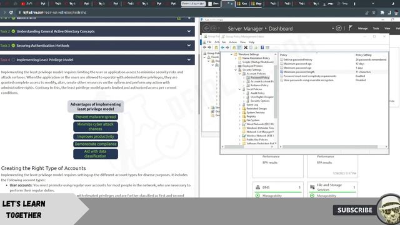This screenshot has height=225, width=400.
Task: Click the green checkmark on Task 3
Action: point(13,46)
